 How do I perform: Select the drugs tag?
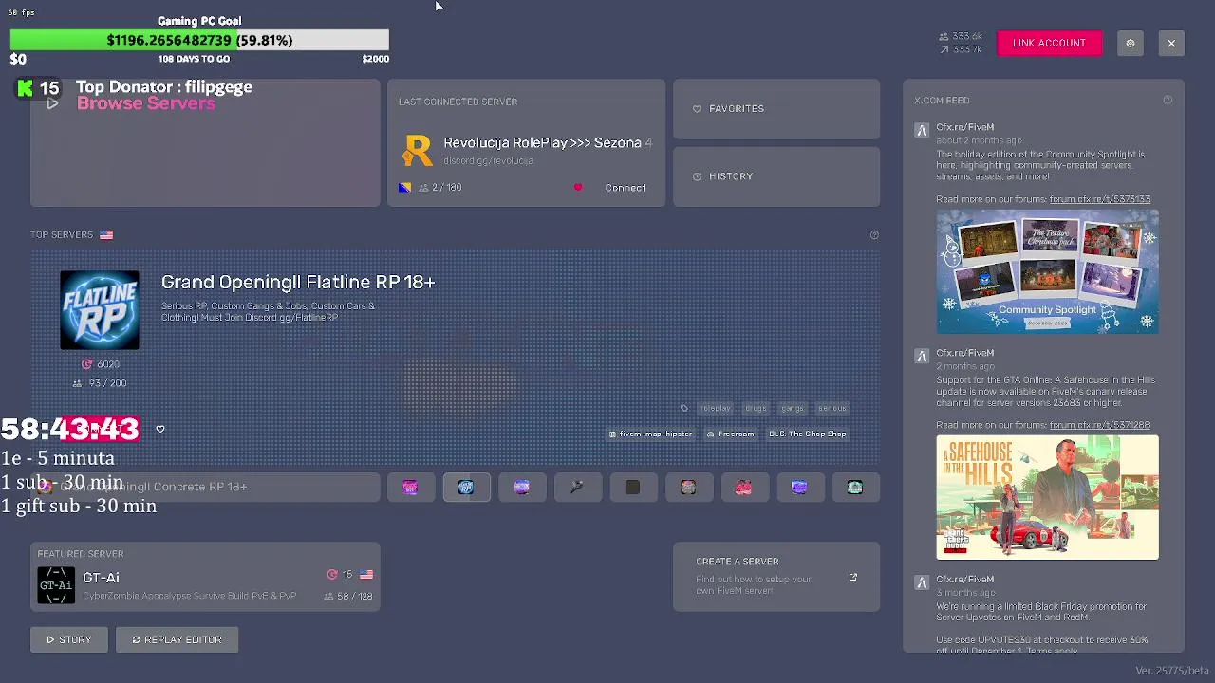pyautogui.click(x=756, y=408)
